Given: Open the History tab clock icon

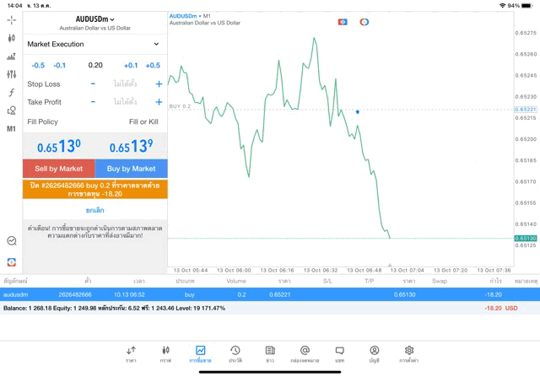Looking at the screenshot, I should pyautogui.click(x=235, y=354).
